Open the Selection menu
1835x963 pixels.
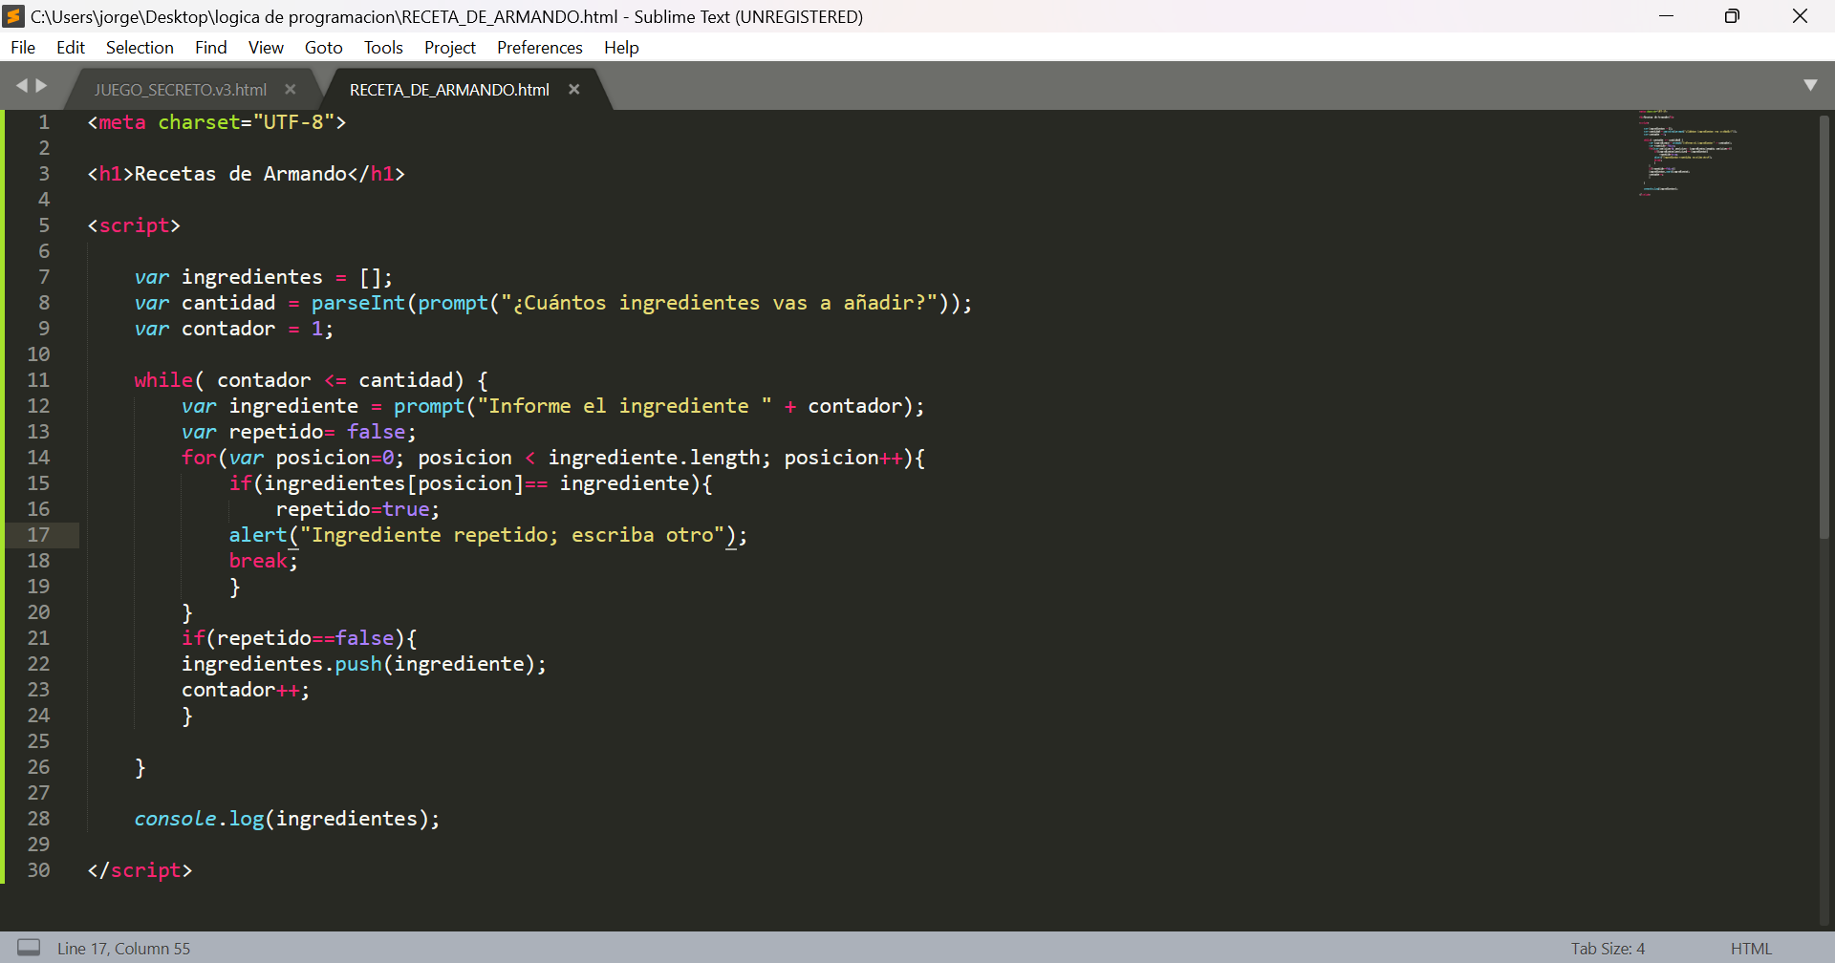coord(140,48)
